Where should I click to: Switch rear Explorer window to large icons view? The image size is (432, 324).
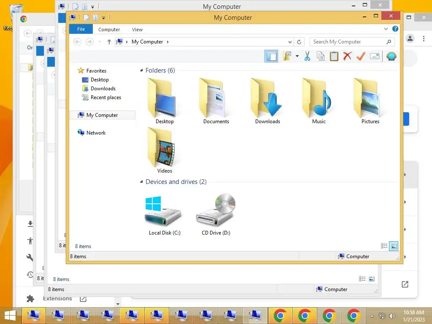pyautogui.click(x=372, y=279)
